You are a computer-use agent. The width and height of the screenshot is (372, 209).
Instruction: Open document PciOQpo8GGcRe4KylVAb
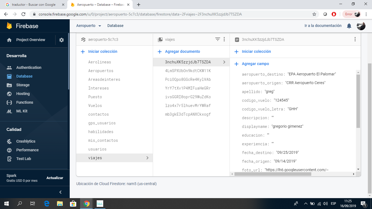188,79
